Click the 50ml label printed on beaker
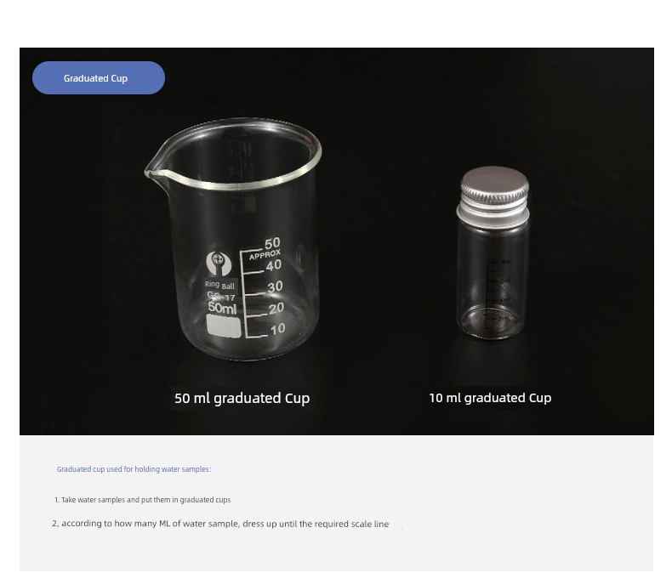This screenshot has height=573, width=672. 222,308
